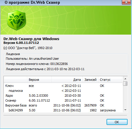
Task: Click the всего cell in Вирусная база row
Action: point(33,105)
